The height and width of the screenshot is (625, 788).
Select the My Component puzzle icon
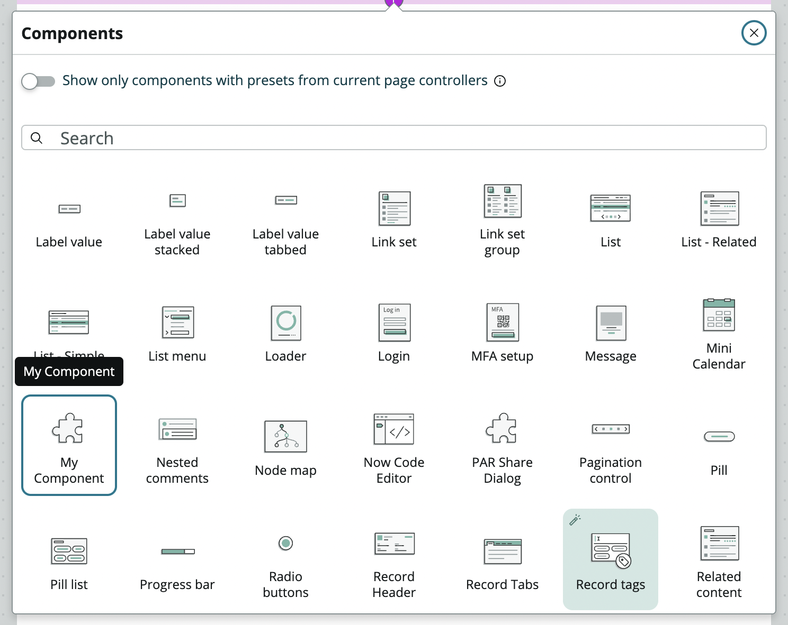(68, 428)
